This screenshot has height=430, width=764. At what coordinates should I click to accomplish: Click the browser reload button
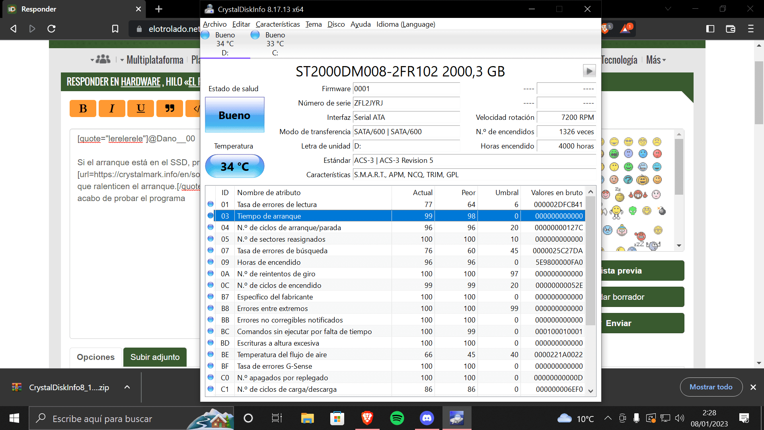[x=51, y=29]
